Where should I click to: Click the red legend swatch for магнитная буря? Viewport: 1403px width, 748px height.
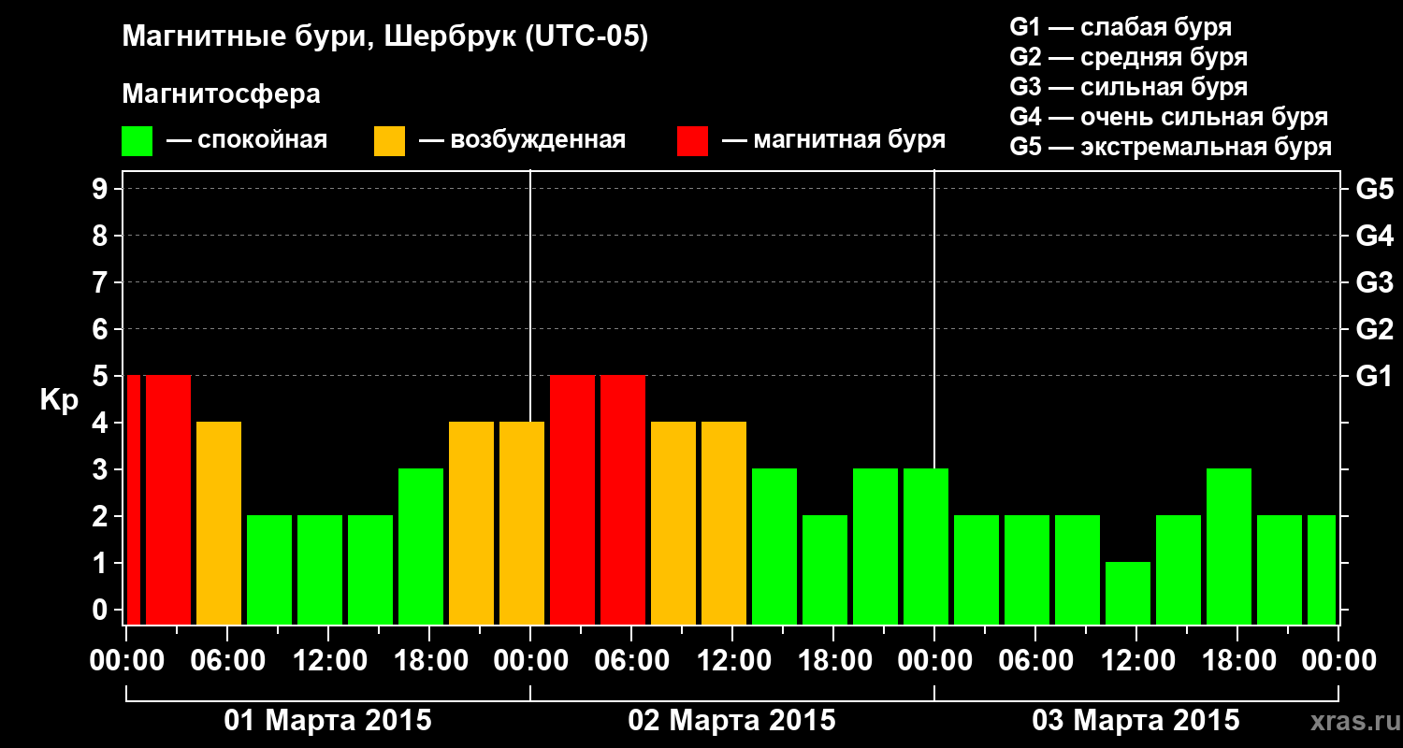click(x=692, y=141)
